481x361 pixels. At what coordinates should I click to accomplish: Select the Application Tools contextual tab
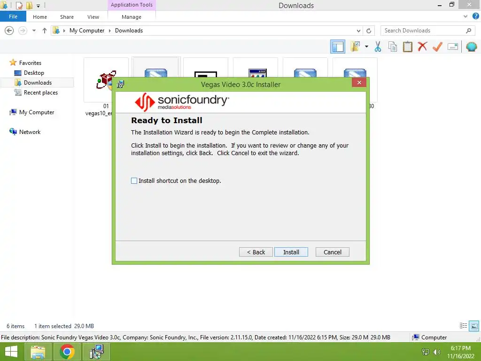coord(132,5)
